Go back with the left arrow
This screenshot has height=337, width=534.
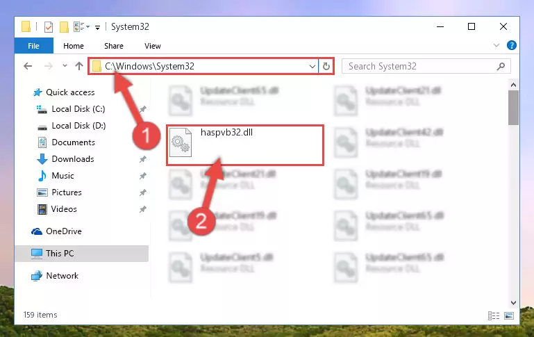click(x=28, y=66)
